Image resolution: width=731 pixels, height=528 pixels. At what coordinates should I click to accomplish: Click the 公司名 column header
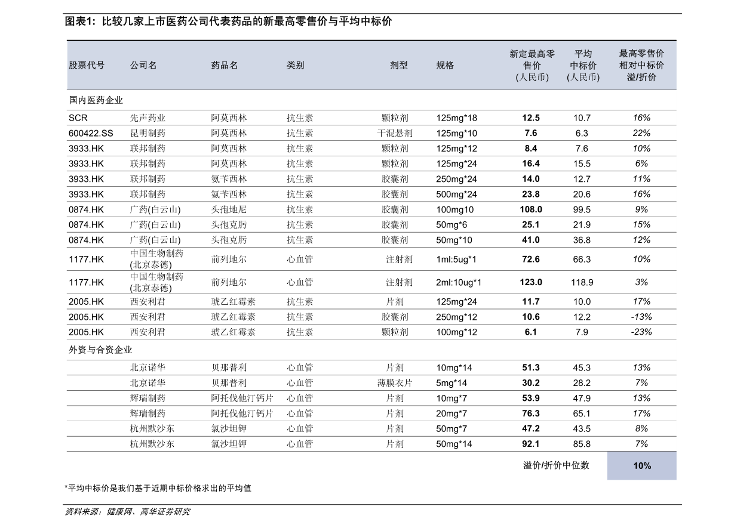143,66
